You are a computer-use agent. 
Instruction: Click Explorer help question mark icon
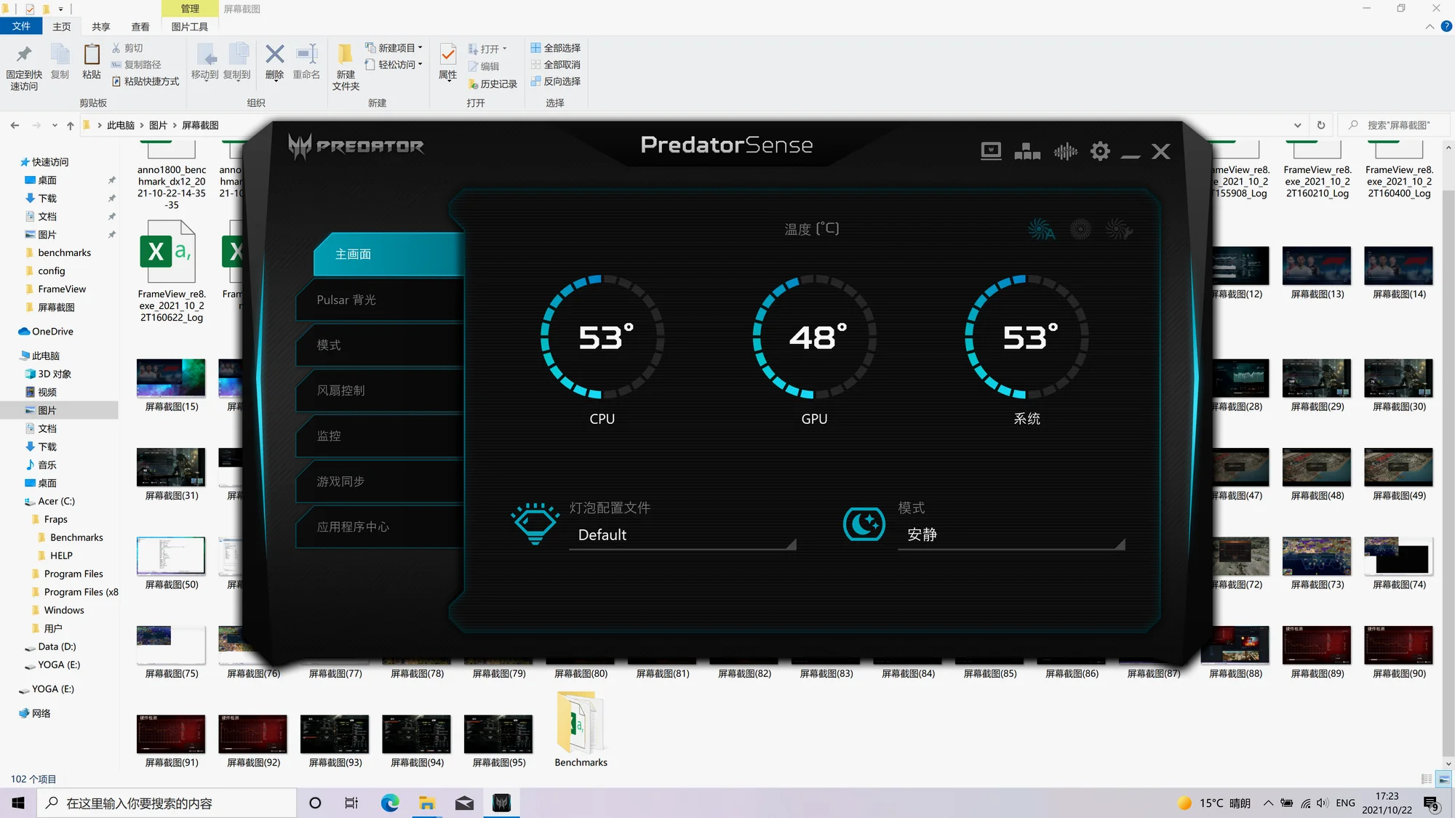[x=1446, y=26]
